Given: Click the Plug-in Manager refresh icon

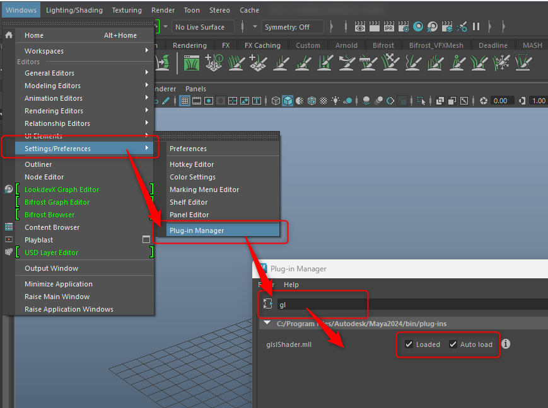Looking at the screenshot, I should [x=268, y=303].
